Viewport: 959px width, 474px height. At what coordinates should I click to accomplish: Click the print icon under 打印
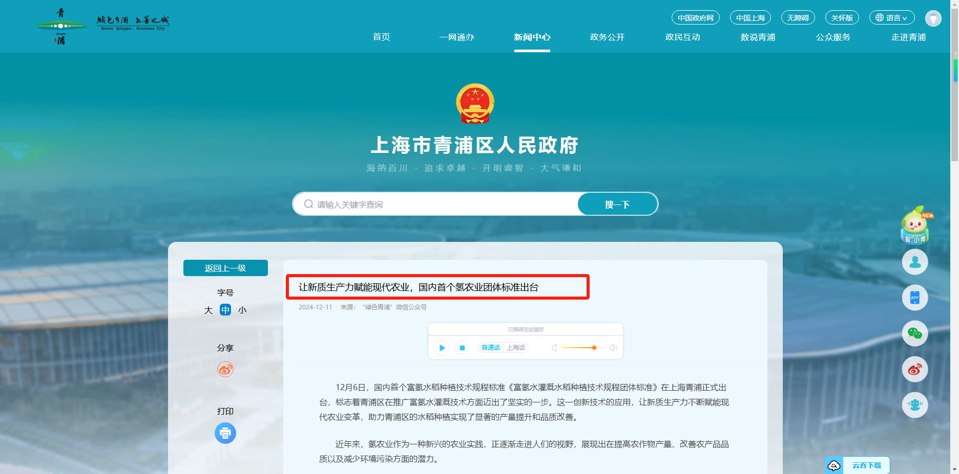(225, 433)
